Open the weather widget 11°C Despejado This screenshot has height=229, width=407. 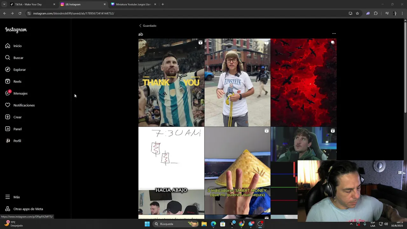pyautogui.click(x=14, y=224)
